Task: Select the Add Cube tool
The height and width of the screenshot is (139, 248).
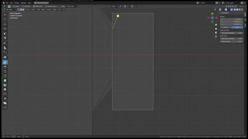Action: click(5, 53)
